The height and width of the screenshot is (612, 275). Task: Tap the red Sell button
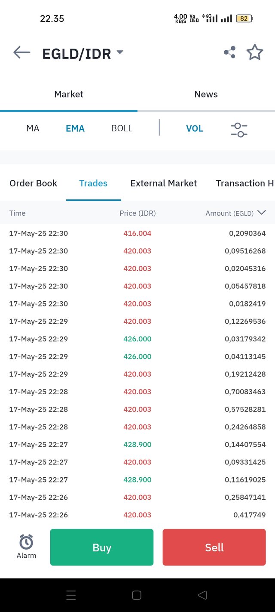[x=214, y=547]
